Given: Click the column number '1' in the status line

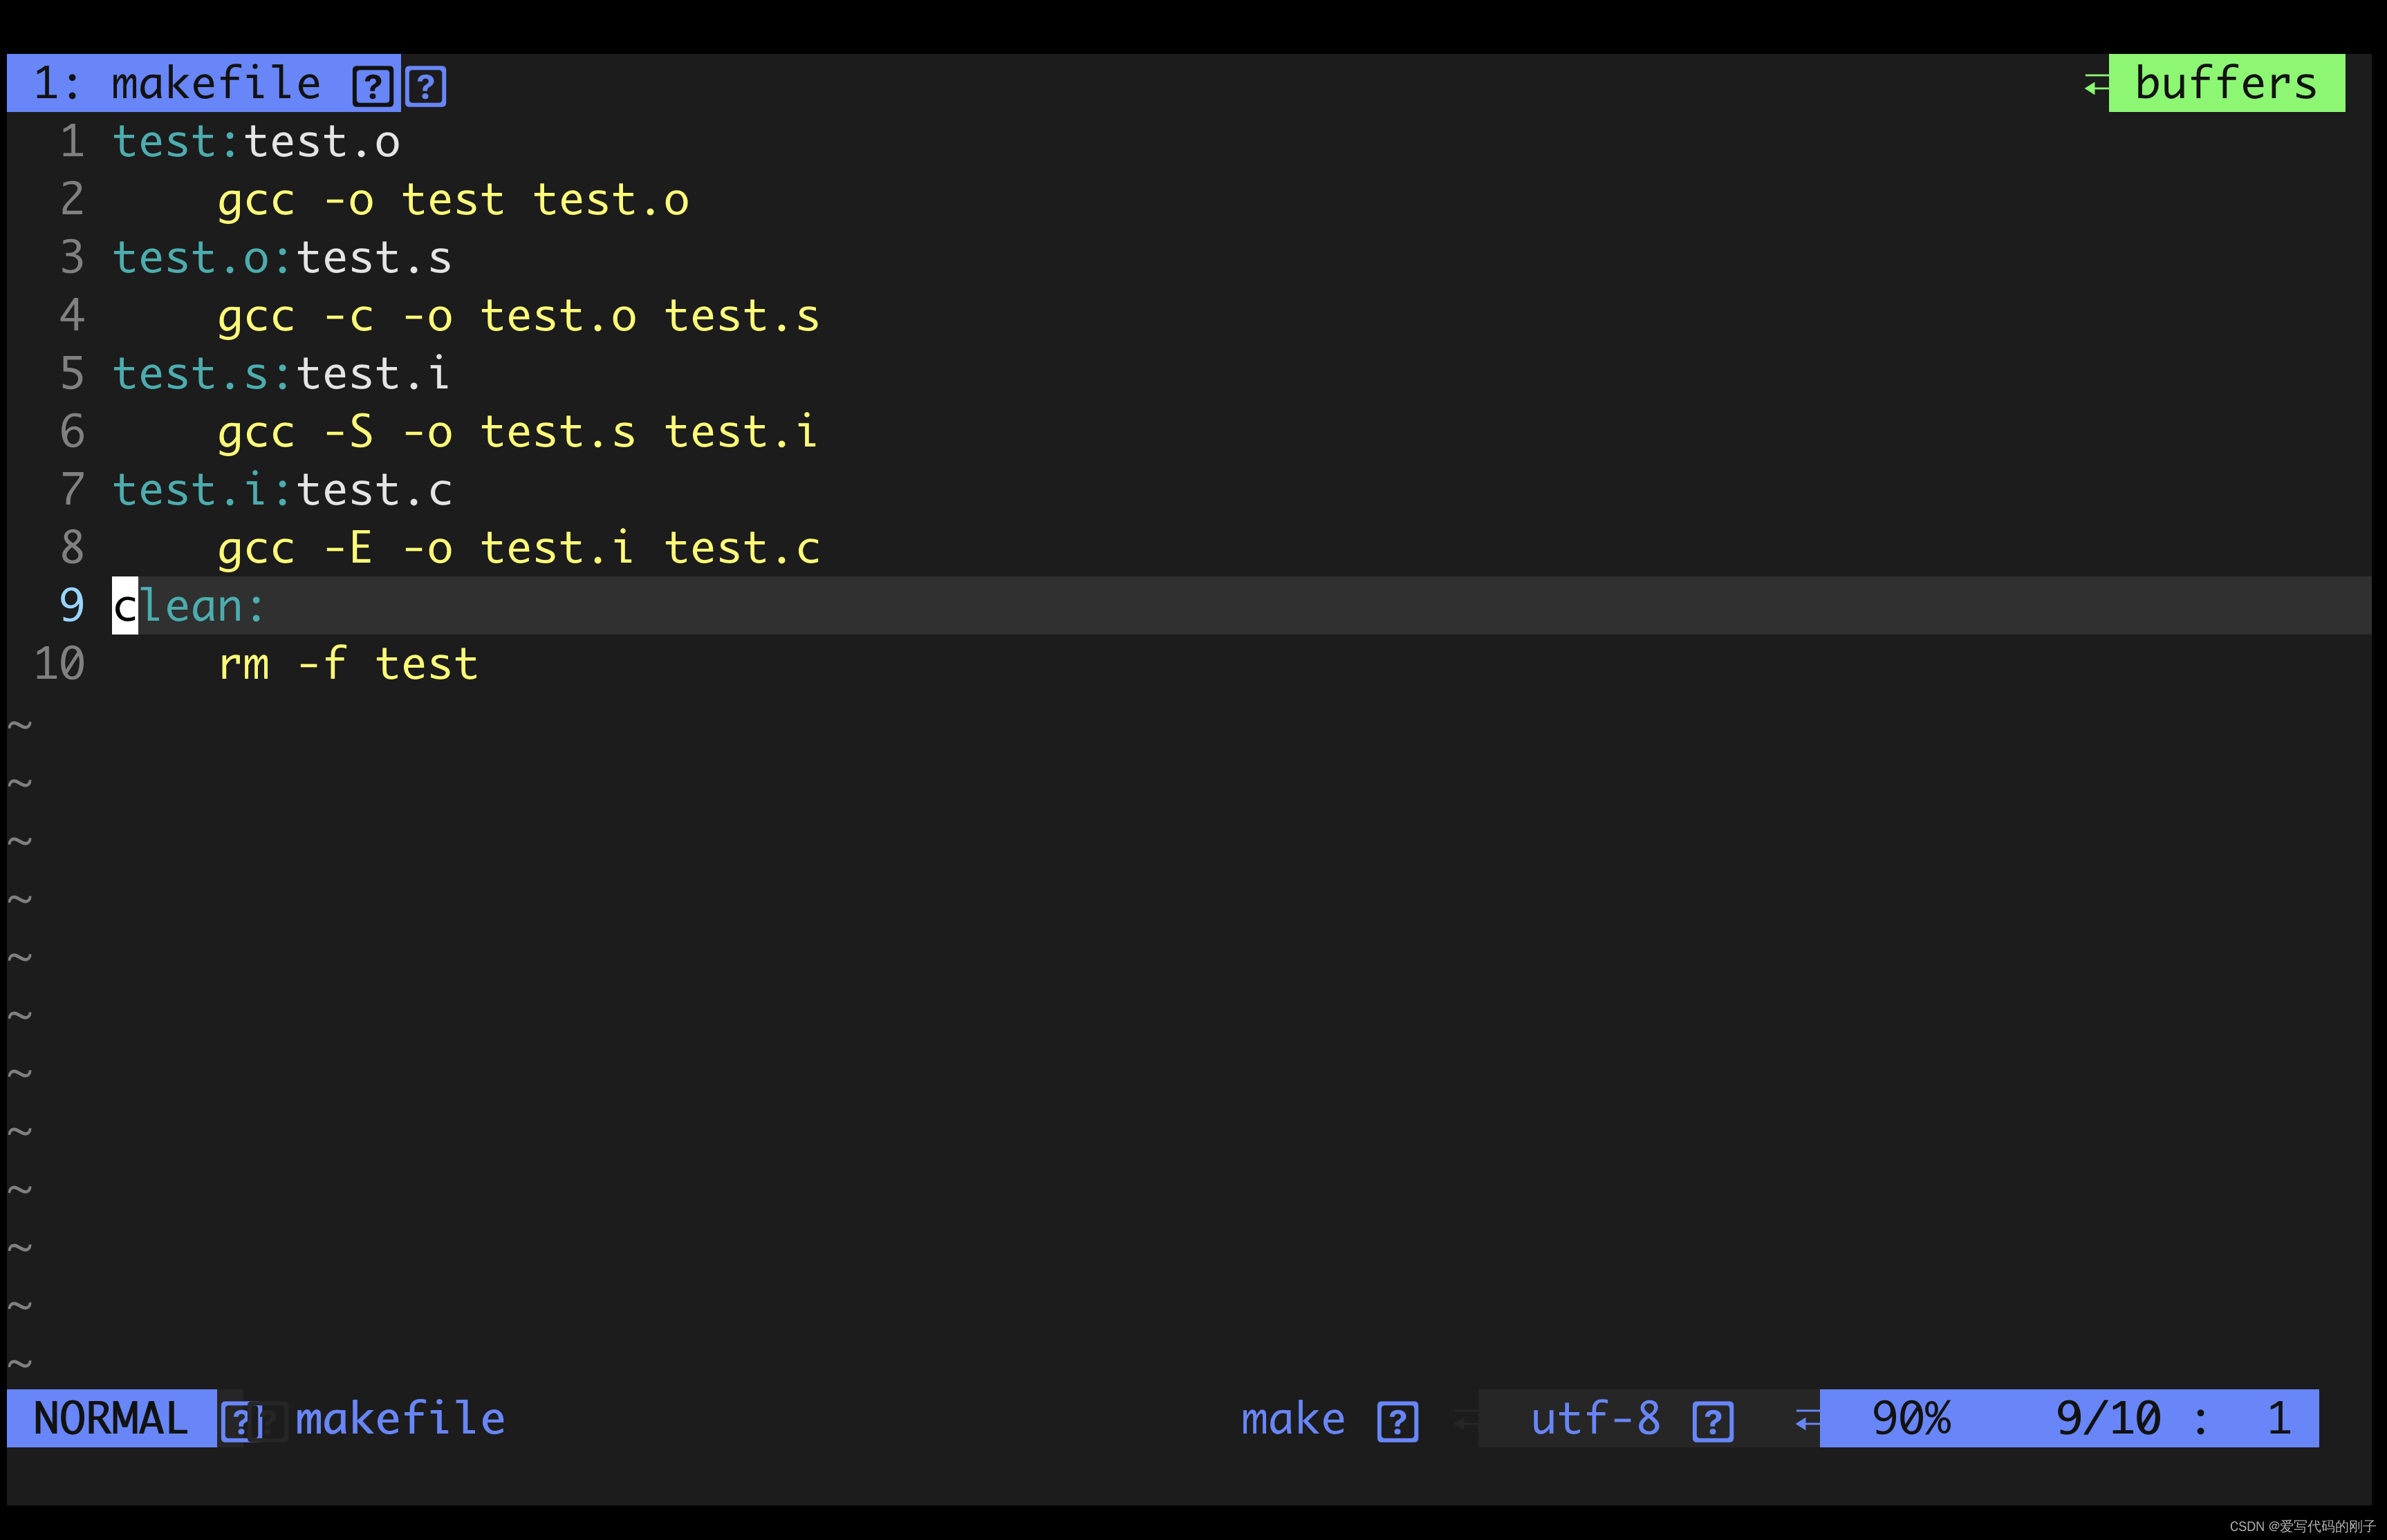Looking at the screenshot, I should (x=2279, y=1419).
